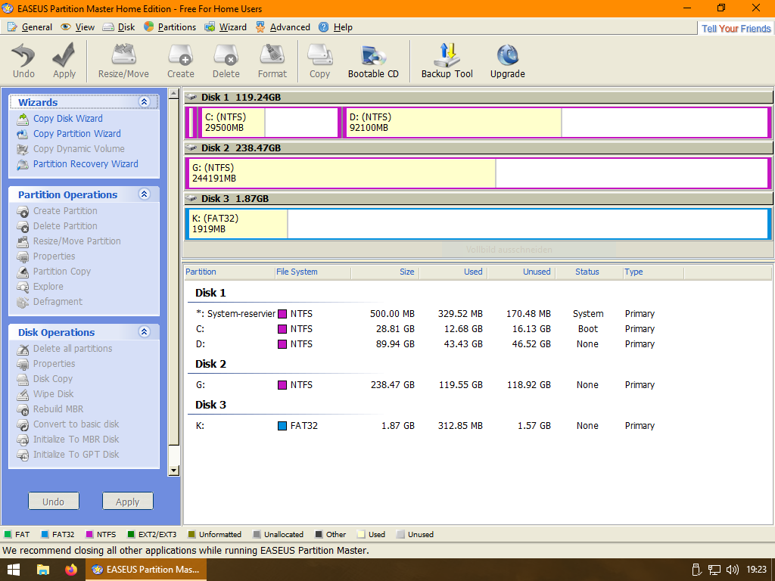Open the Help menu

[336, 27]
